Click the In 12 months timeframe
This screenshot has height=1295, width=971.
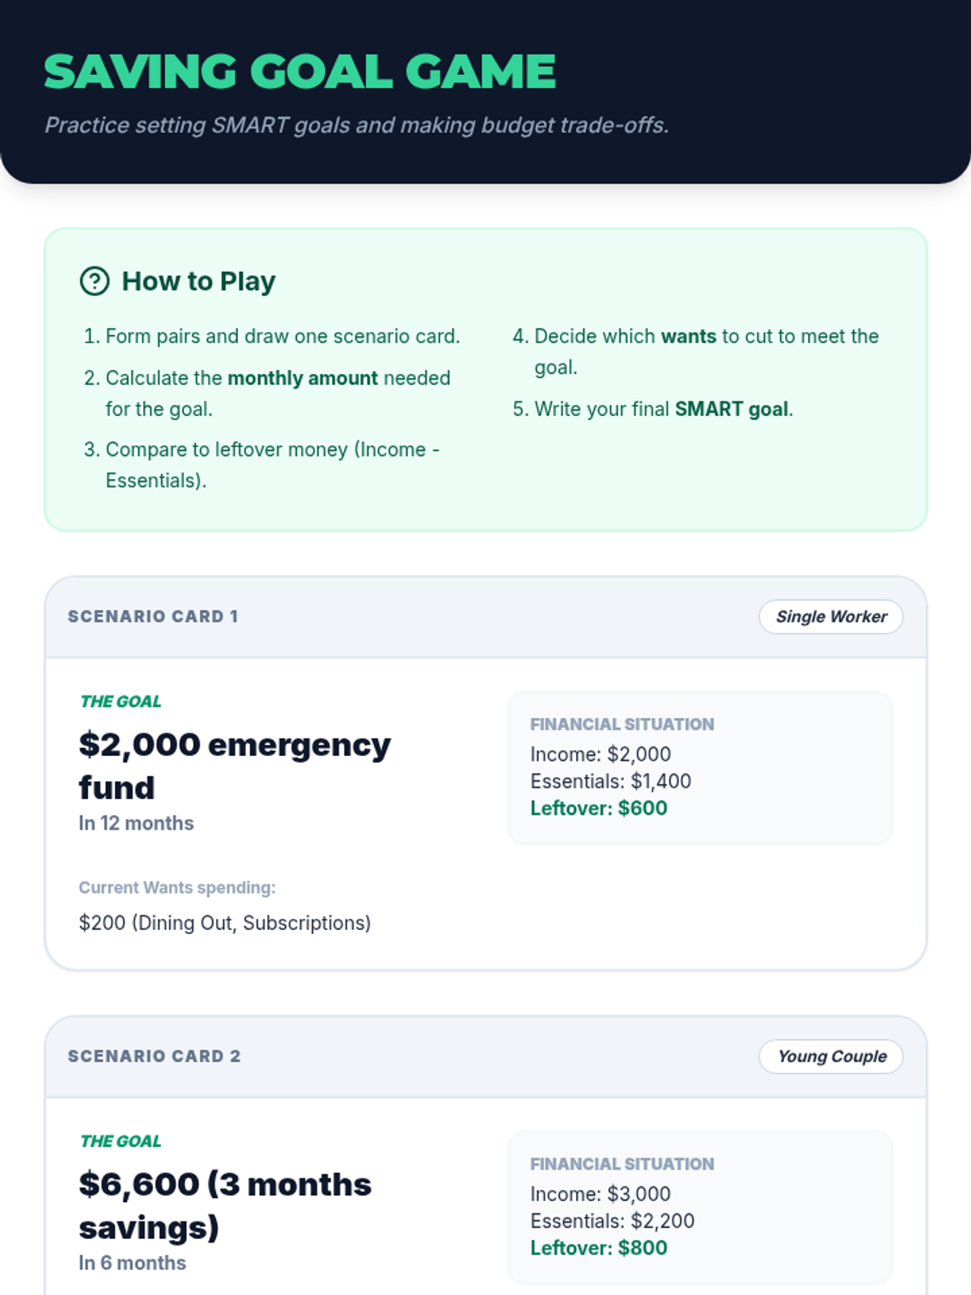(136, 823)
